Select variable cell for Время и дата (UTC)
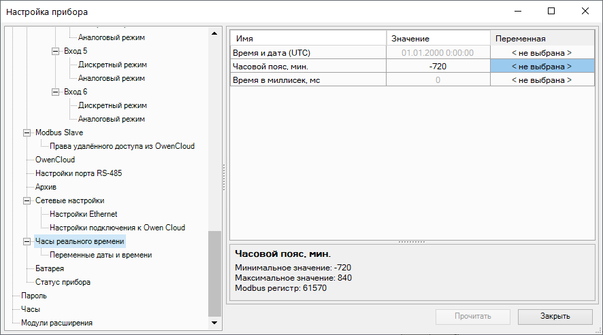603x335 pixels. click(542, 52)
